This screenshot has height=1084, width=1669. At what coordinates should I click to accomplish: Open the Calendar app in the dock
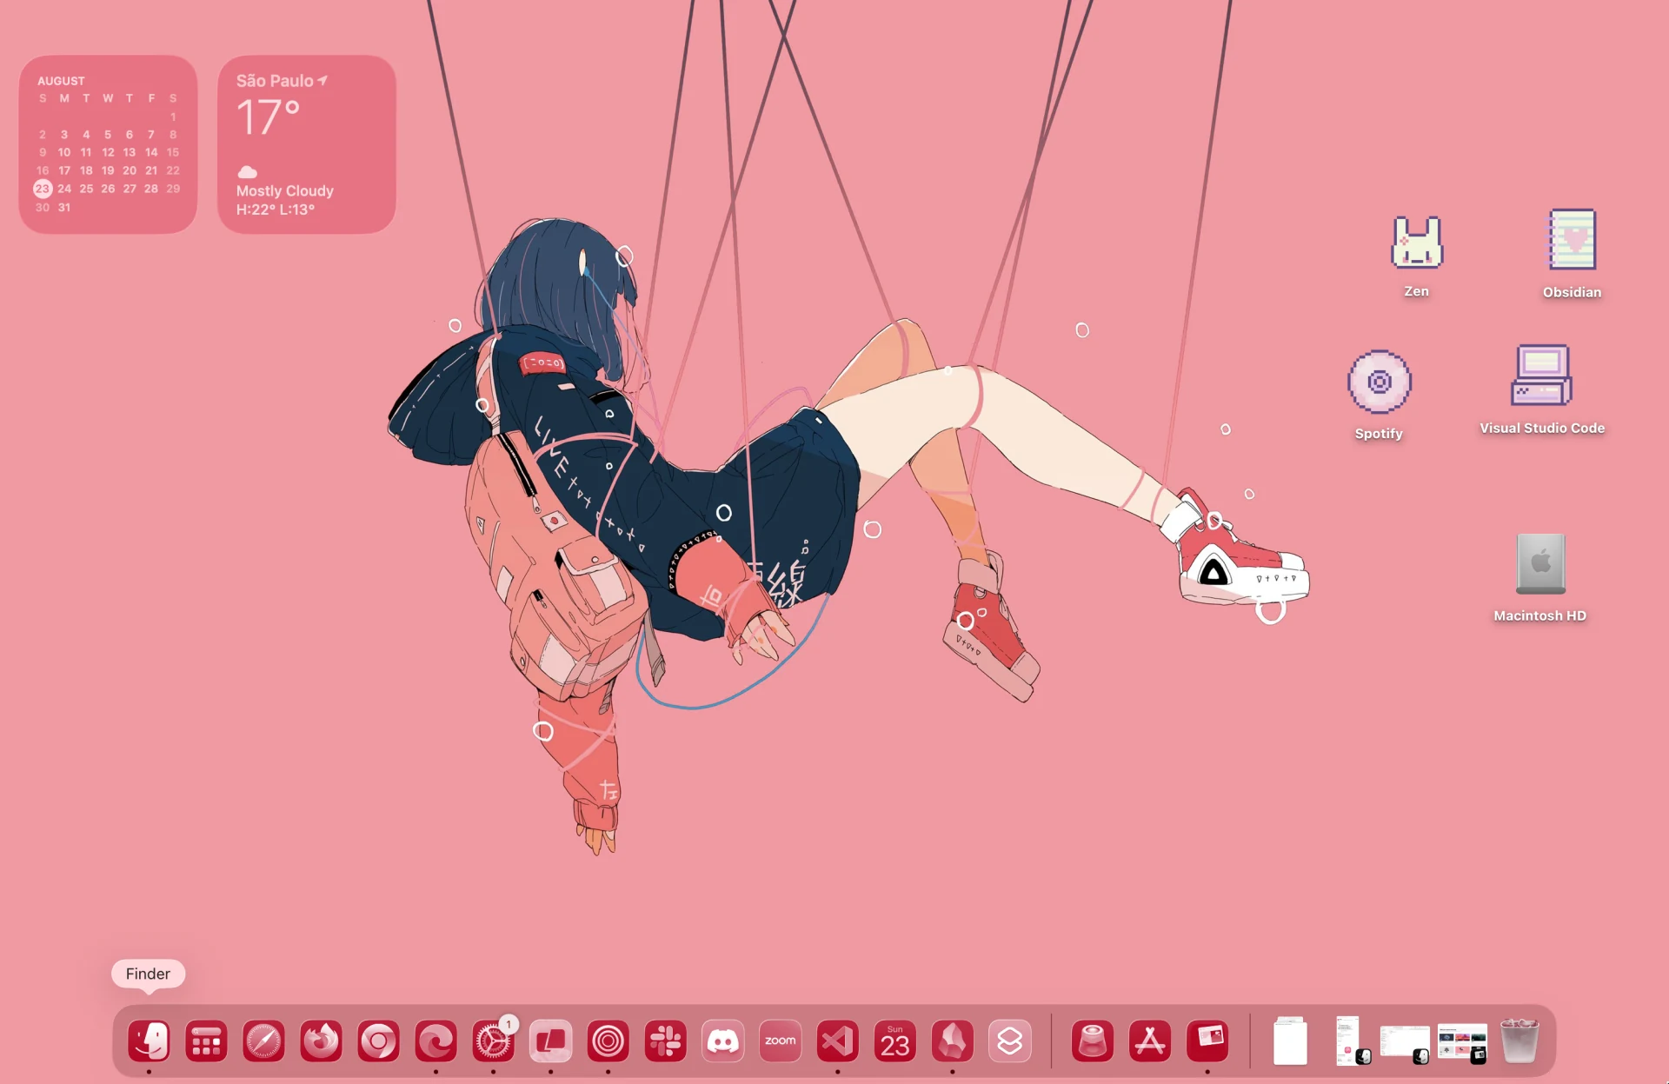tap(894, 1041)
